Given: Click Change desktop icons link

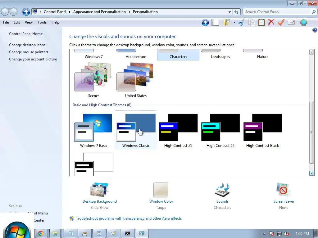Looking at the screenshot, I should [x=27, y=45].
